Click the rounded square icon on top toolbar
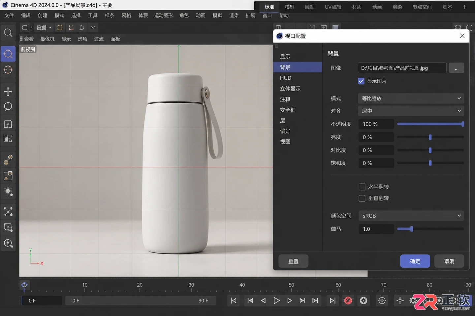The width and height of the screenshot is (475, 316). (25, 28)
